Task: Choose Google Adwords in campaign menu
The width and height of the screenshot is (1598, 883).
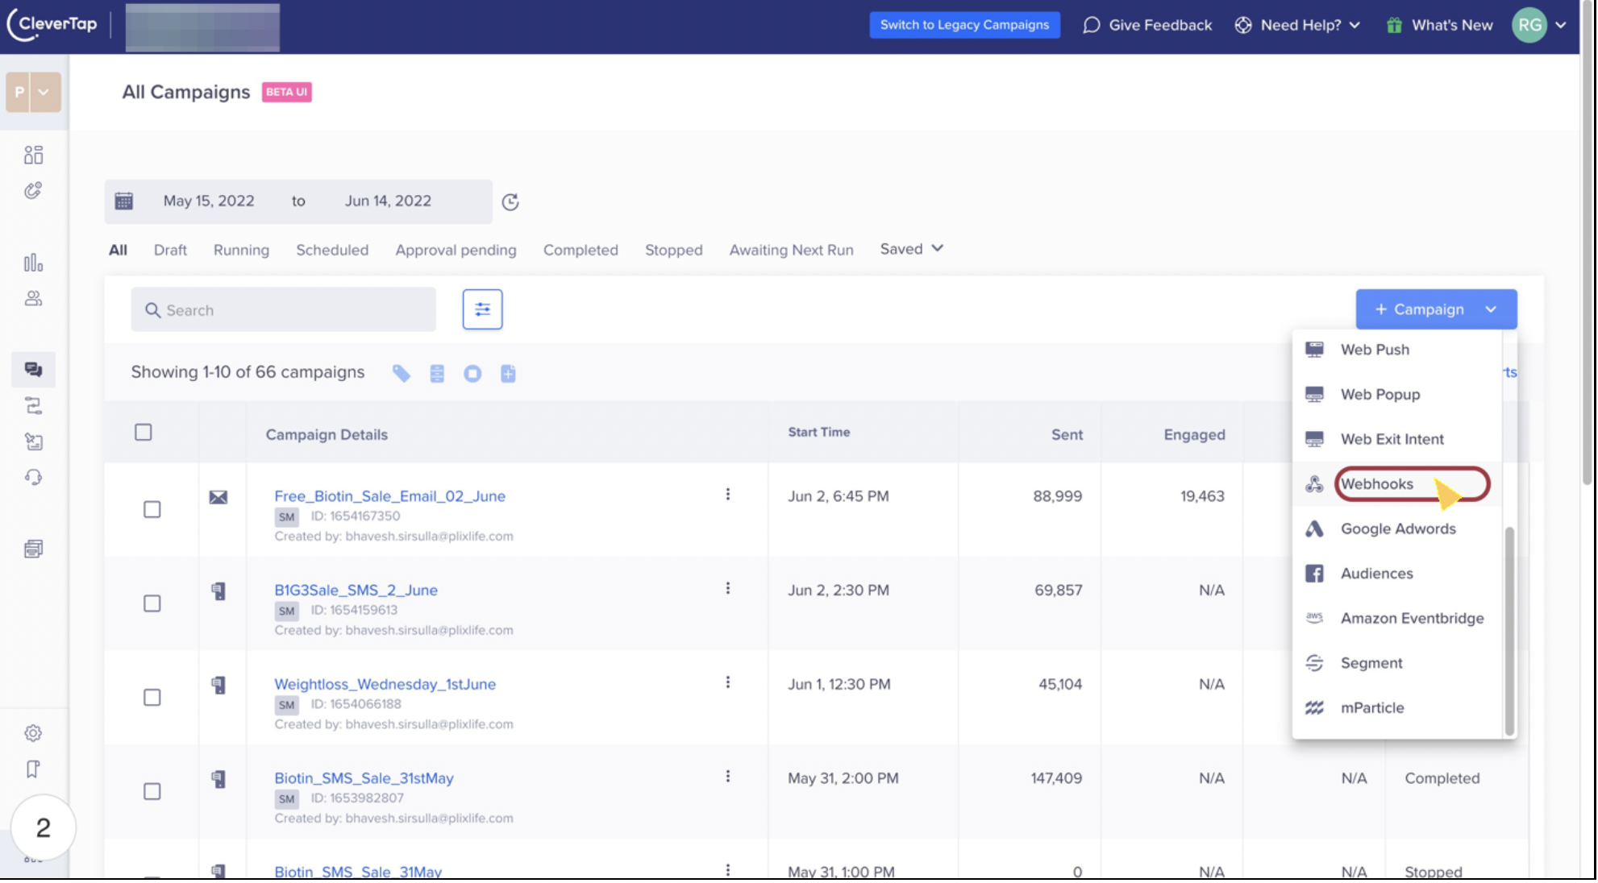Action: pos(1397,529)
